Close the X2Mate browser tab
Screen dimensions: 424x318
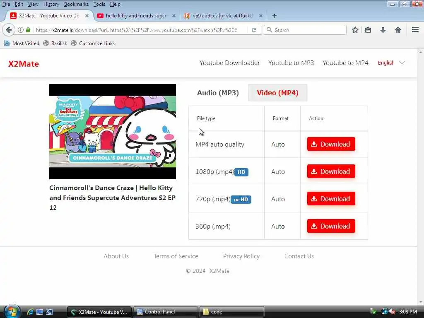[87, 16]
